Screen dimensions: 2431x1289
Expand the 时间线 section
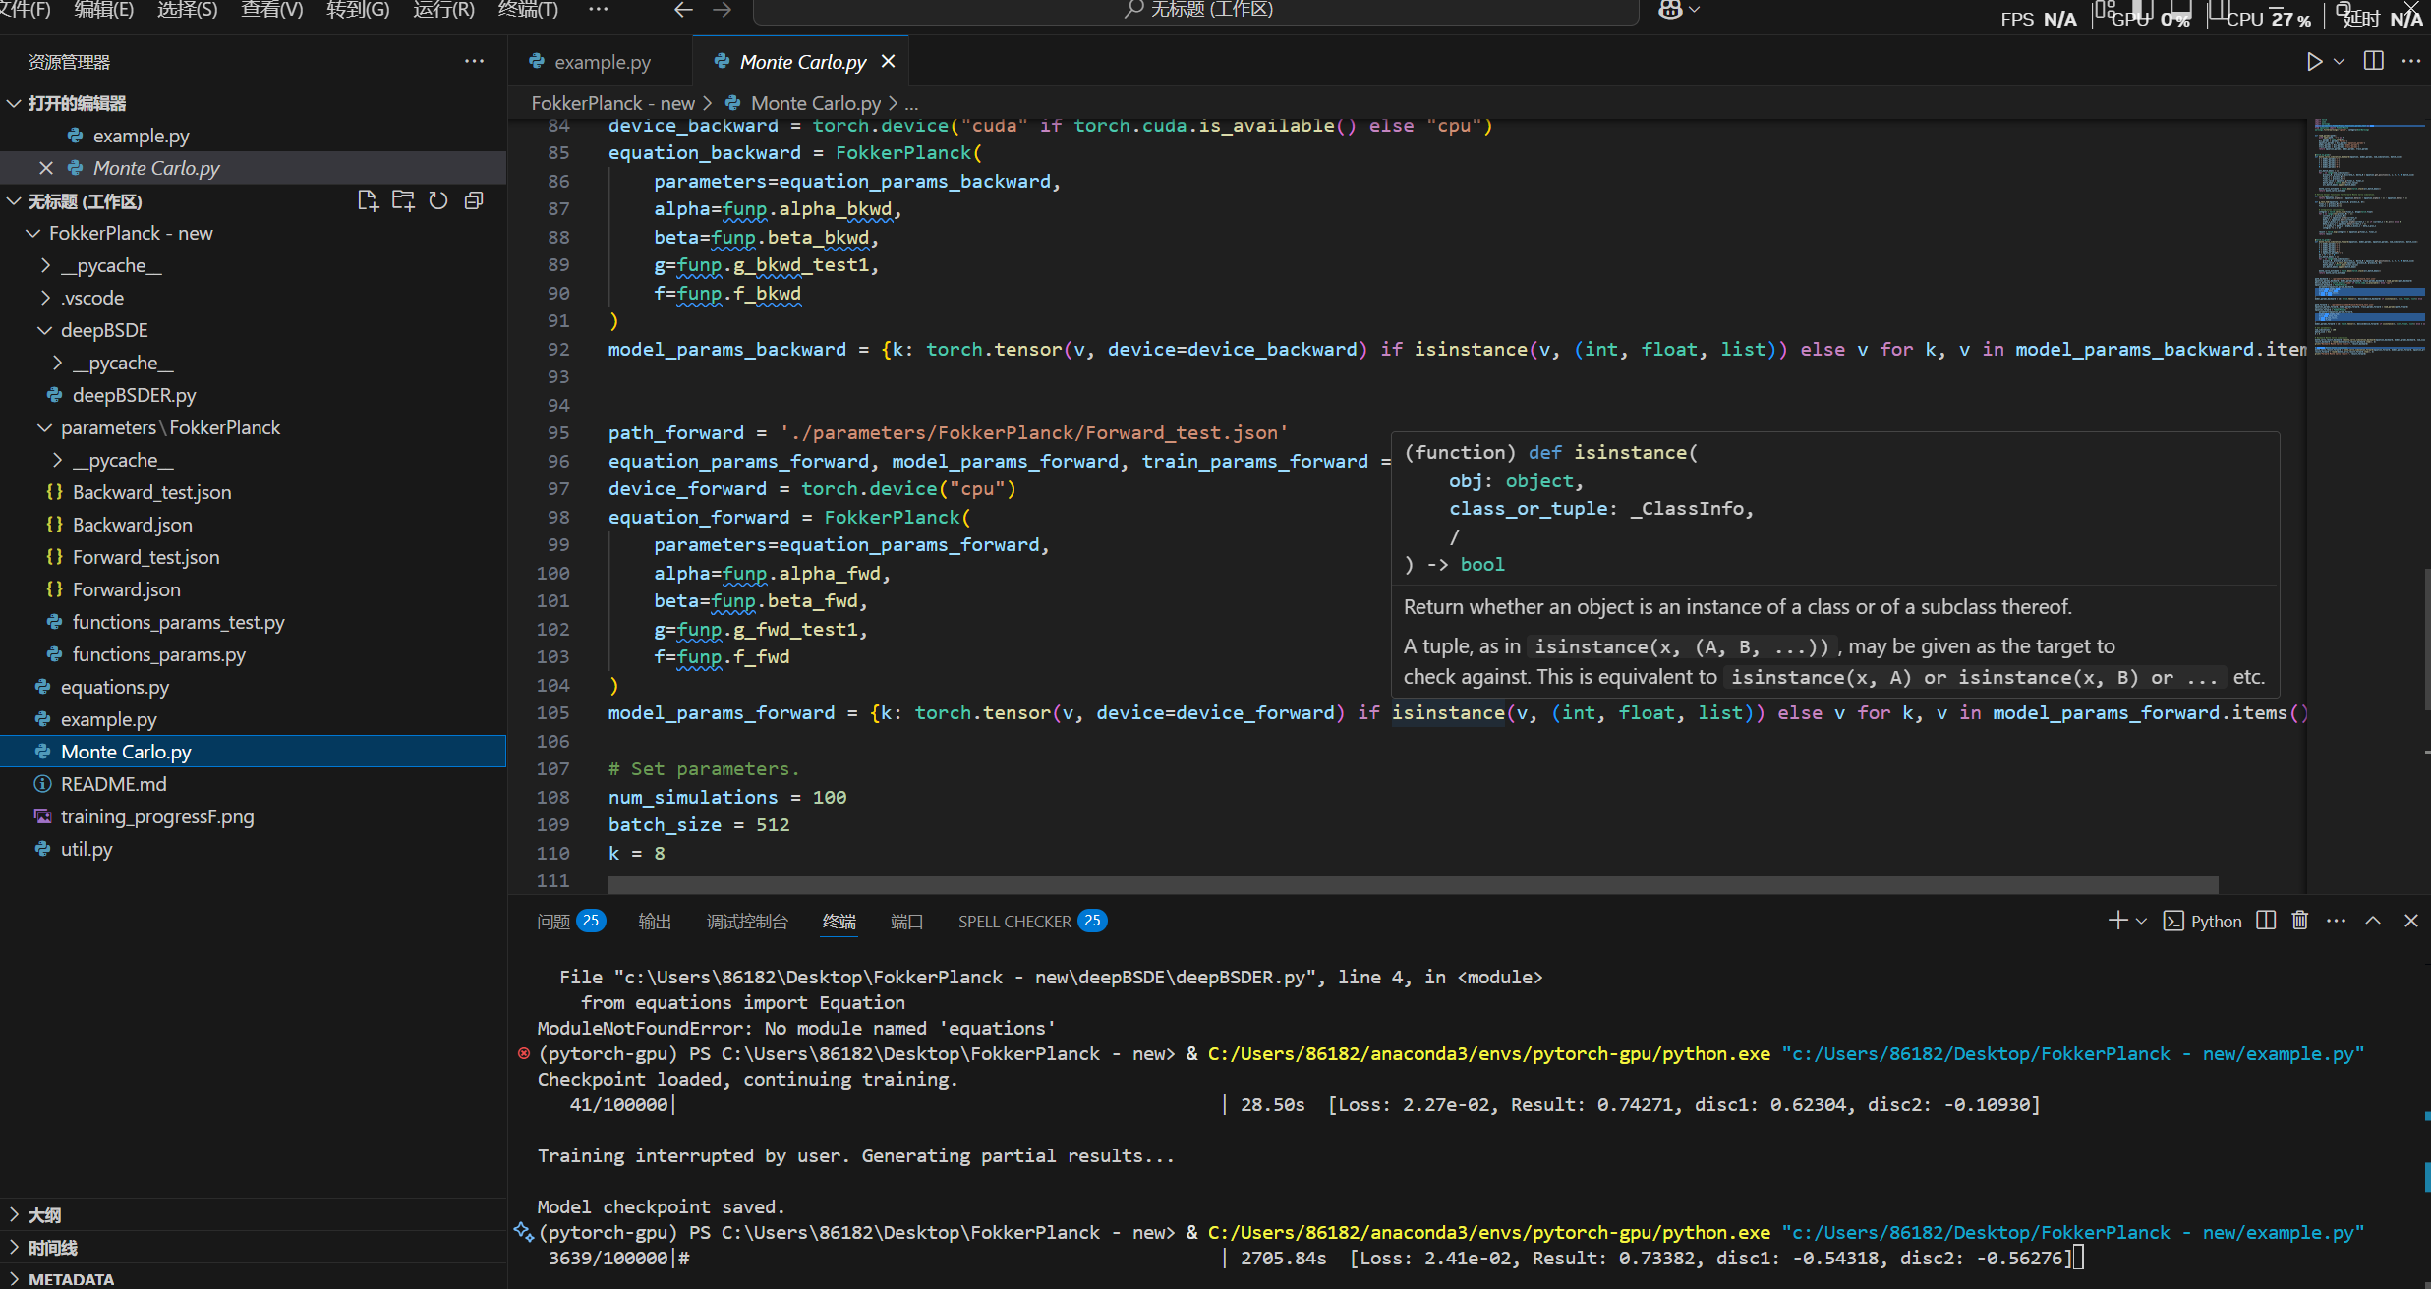click(x=53, y=1248)
